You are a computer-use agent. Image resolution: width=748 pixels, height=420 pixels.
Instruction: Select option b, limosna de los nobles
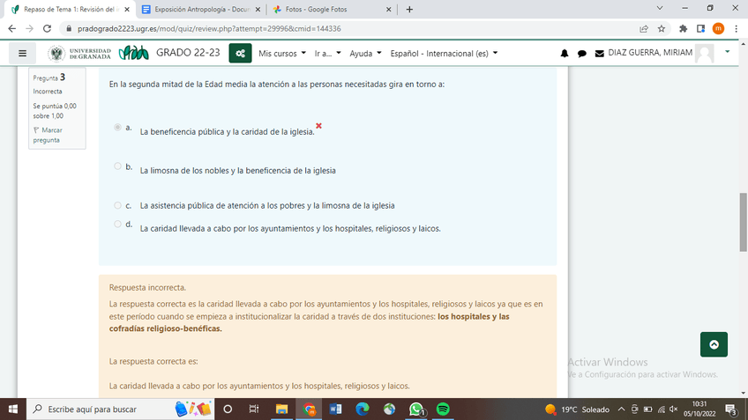117,166
